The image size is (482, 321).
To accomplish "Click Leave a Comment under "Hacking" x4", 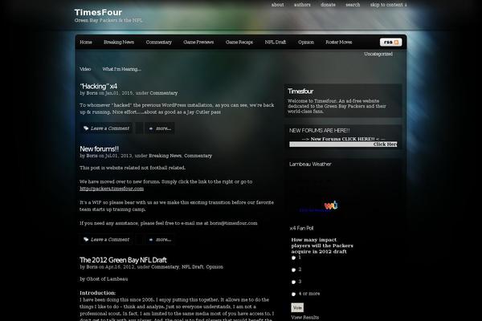I will coord(110,128).
